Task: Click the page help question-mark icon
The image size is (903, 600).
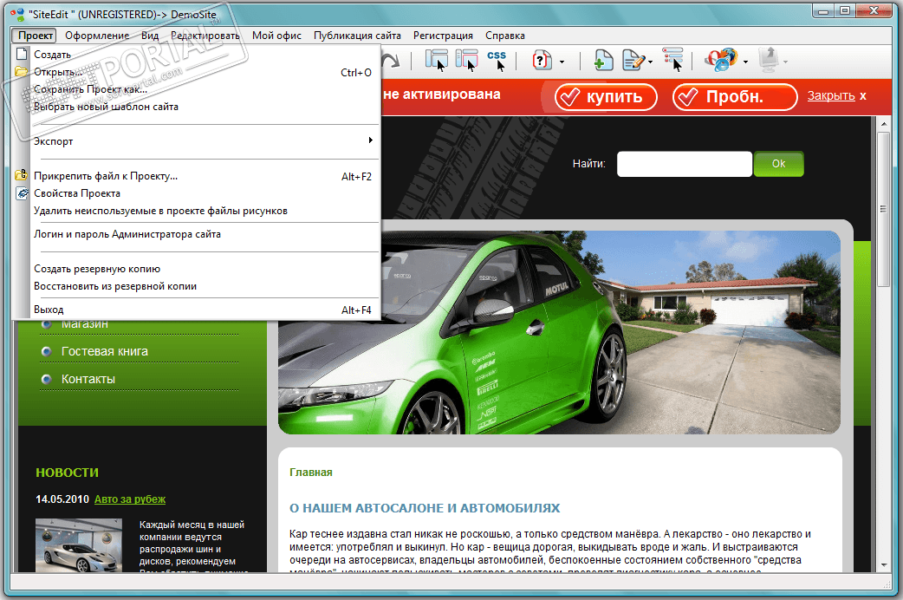Action: tap(542, 60)
